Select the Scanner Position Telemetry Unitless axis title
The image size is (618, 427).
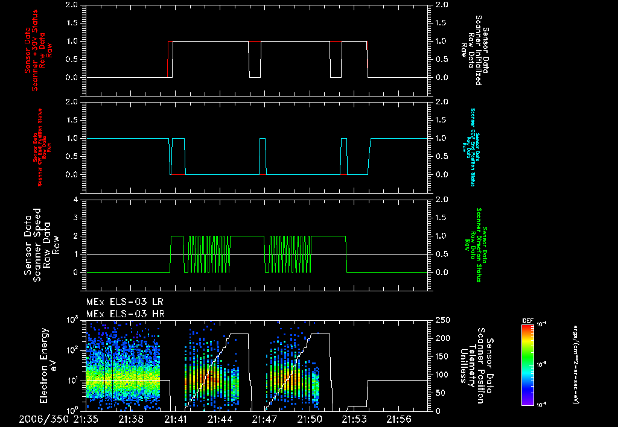click(x=477, y=365)
